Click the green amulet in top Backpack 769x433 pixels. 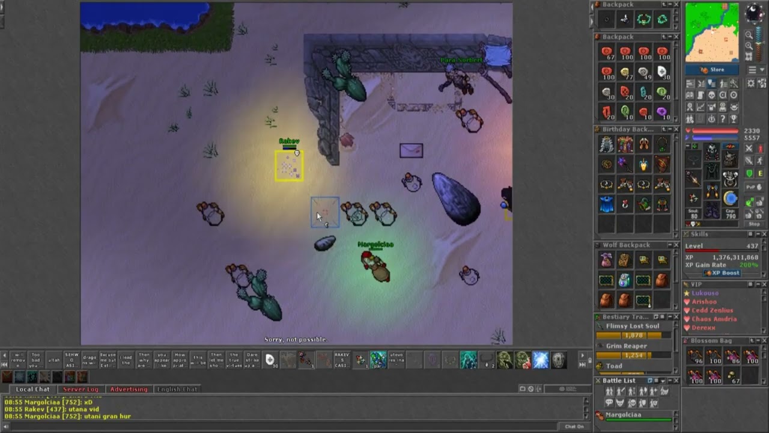(x=644, y=19)
